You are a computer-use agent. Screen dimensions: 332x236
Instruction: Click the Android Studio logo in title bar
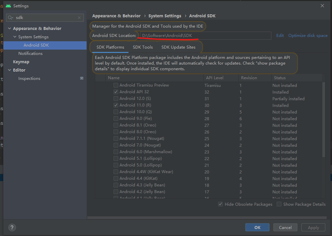(8, 6)
